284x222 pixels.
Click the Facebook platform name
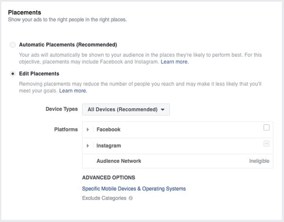108,129
